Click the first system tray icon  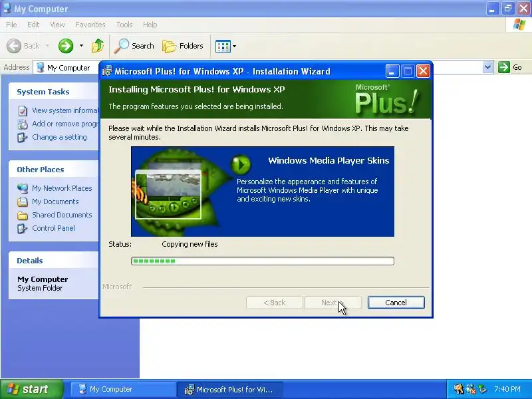click(459, 389)
